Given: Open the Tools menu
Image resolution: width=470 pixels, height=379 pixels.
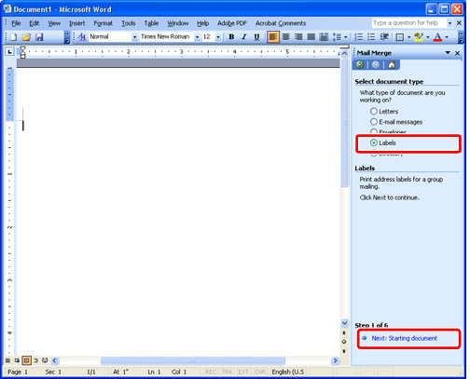Looking at the screenshot, I should pyautogui.click(x=129, y=23).
